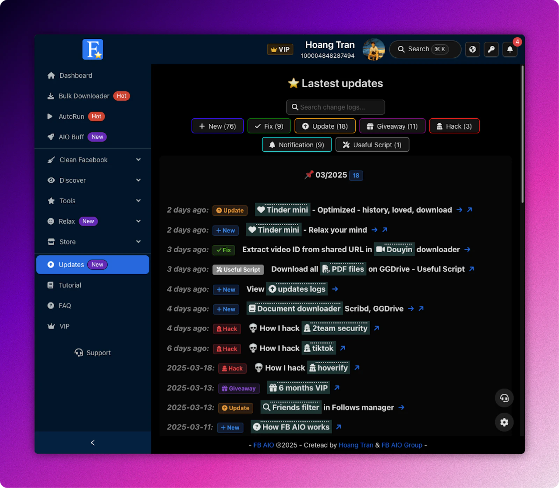Expand the Relax menu chevron
Screen dimensions: 559x488
pyautogui.click(x=138, y=221)
